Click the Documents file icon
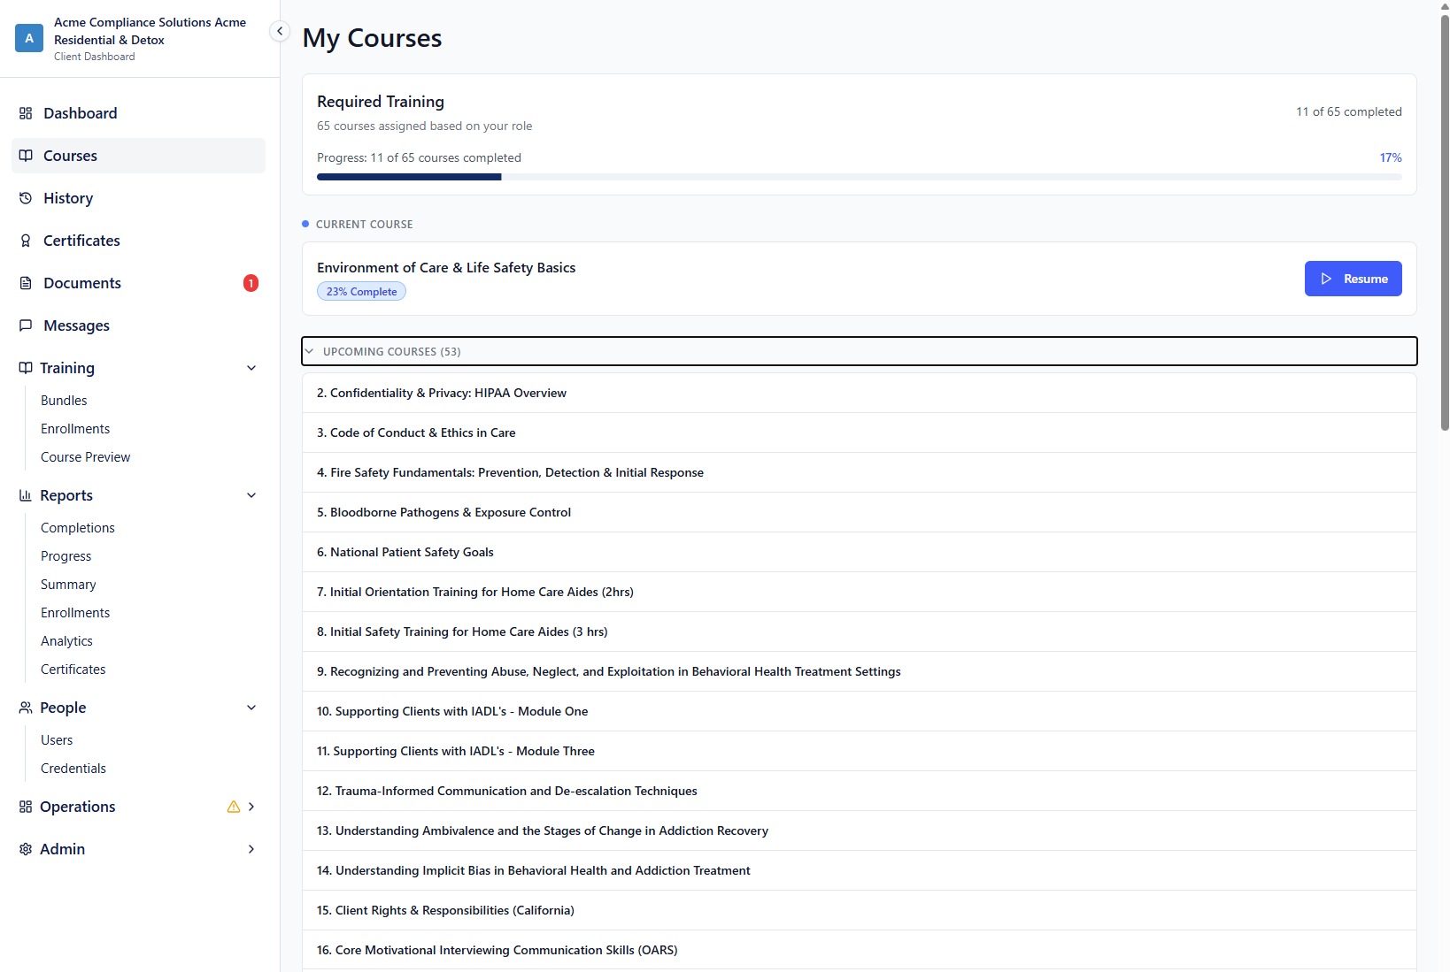1450x972 pixels. click(26, 283)
